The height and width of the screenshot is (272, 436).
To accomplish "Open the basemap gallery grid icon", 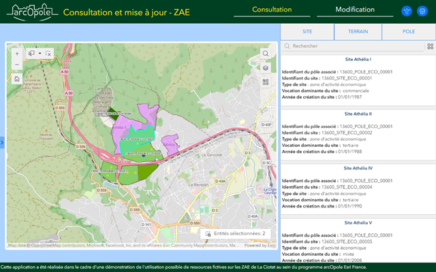I will [x=266, y=83].
